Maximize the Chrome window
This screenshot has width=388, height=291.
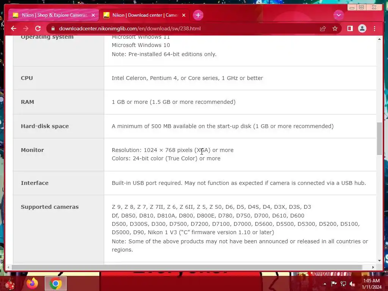[361, 8]
